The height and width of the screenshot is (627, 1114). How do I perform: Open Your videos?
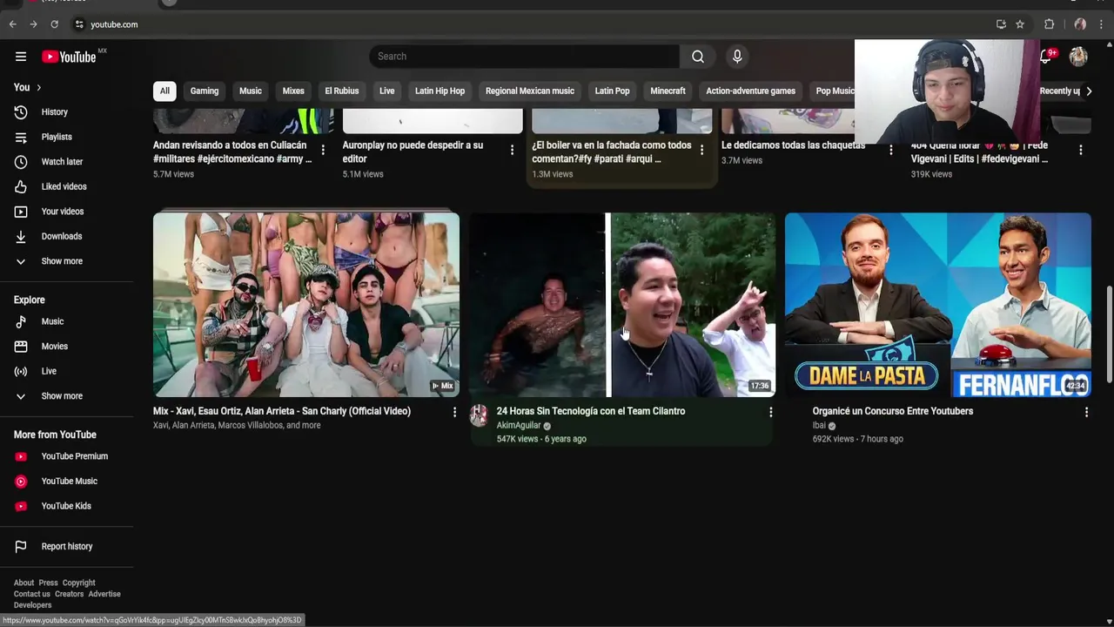pos(66,212)
